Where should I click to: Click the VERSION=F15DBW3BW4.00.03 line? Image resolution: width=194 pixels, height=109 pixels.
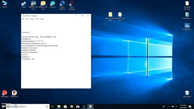pyautogui.click(x=34, y=44)
